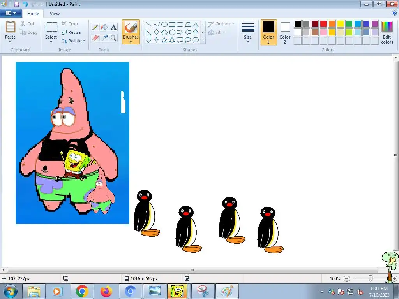Choose the Rounded rectangle shape
This screenshot has width=399, height=299.
[180, 25]
